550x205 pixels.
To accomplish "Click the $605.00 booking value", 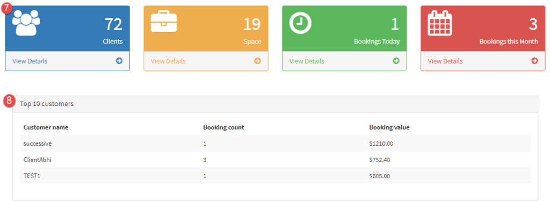I will (380, 176).
